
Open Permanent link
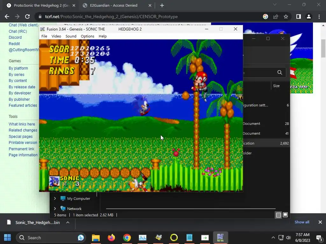tap(21, 149)
